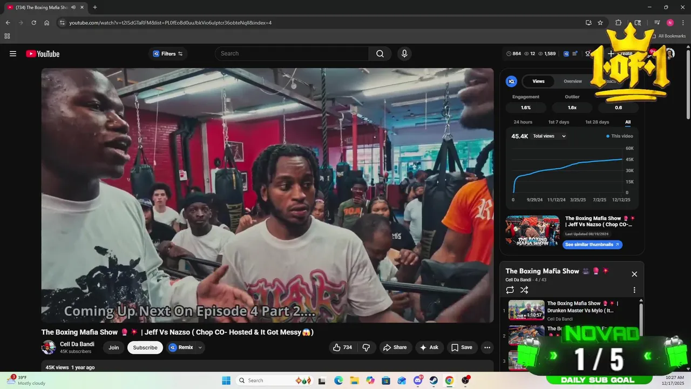691x389 pixels.
Task: Open the Chrome profile avatar
Action: 670,23
